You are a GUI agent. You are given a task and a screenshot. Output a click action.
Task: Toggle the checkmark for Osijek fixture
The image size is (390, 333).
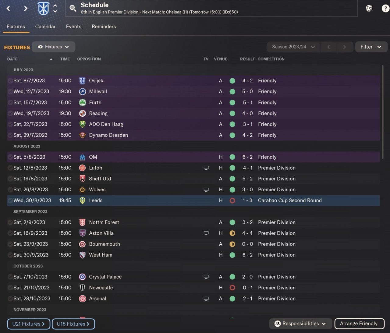[x=10, y=81]
